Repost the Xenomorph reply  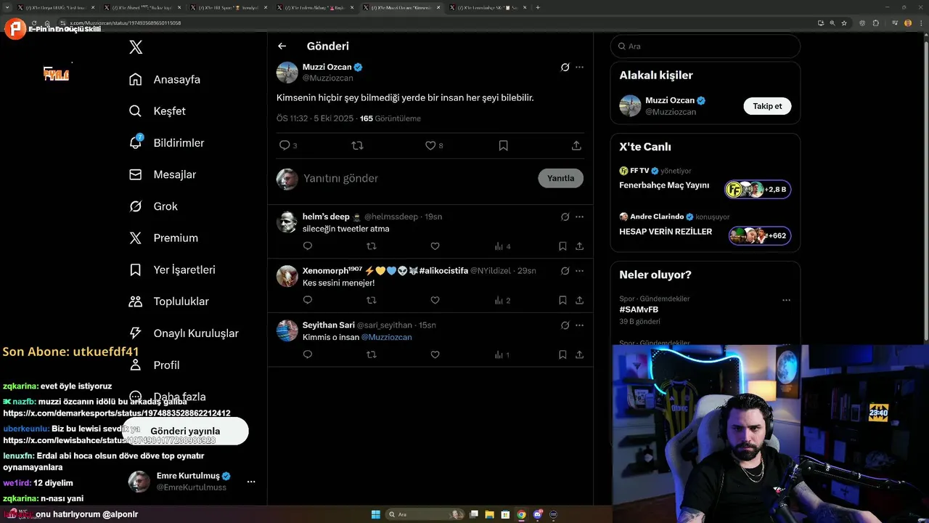pyautogui.click(x=372, y=300)
